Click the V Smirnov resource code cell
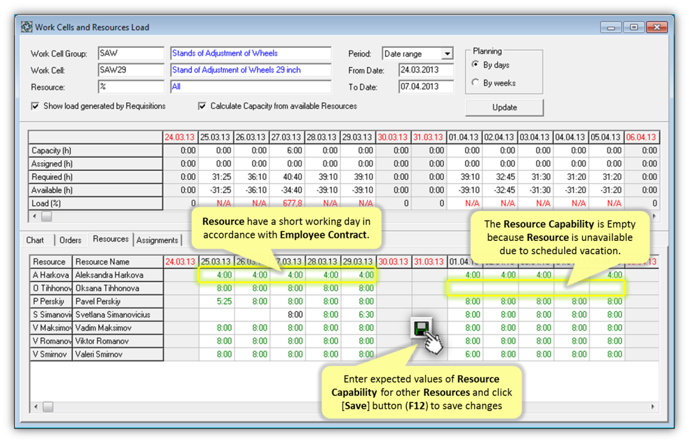This screenshot has width=689, height=443. [50, 354]
